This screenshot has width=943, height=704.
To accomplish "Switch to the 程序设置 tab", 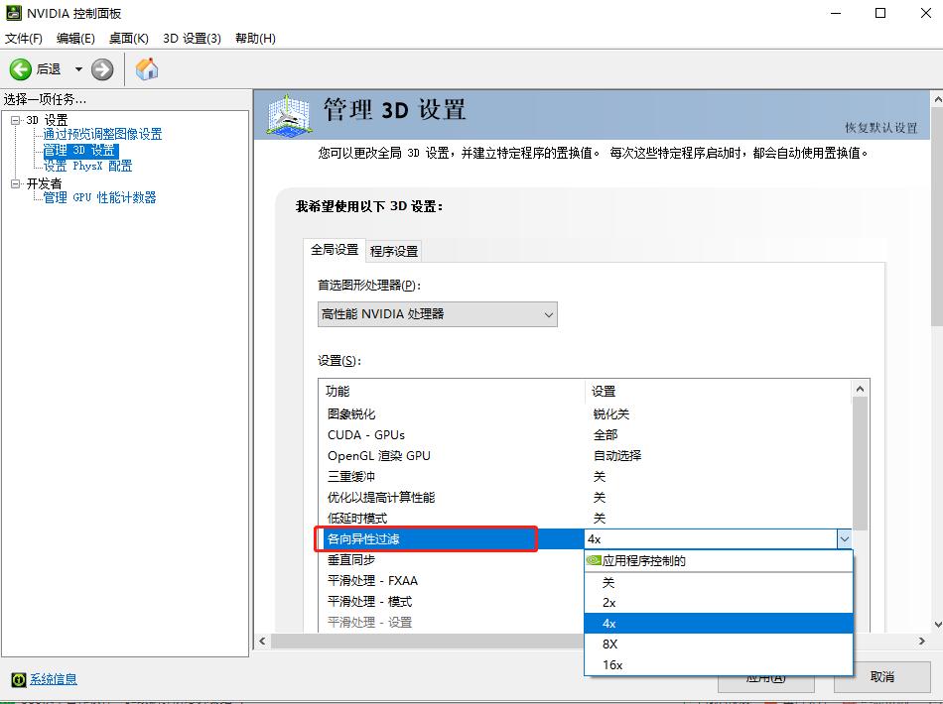I will pyautogui.click(x=394, y=250).
